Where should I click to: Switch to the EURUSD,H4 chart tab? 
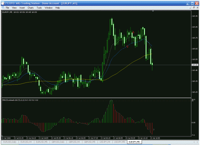click(26, 142)
